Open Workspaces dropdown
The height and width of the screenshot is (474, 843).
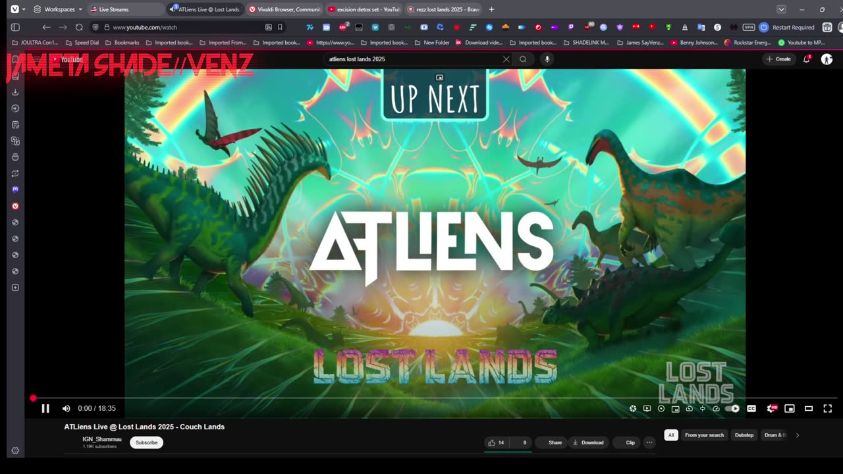pos(58,9)
